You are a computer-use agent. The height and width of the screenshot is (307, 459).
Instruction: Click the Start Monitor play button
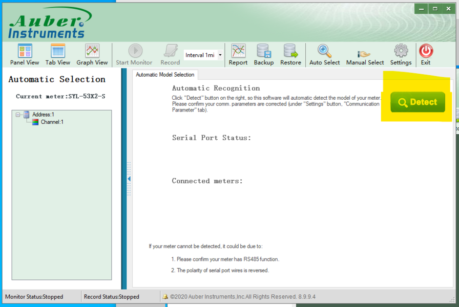134,54
